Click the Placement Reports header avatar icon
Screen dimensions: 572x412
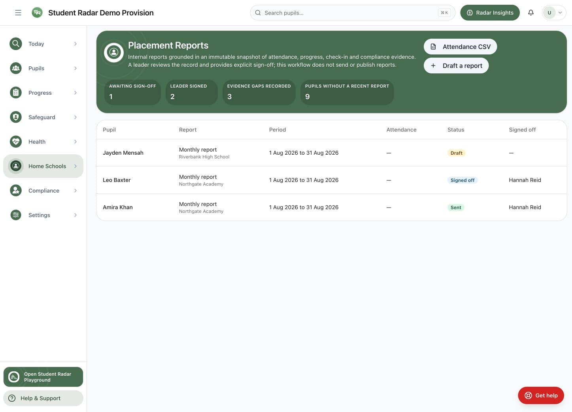(114, 52)
